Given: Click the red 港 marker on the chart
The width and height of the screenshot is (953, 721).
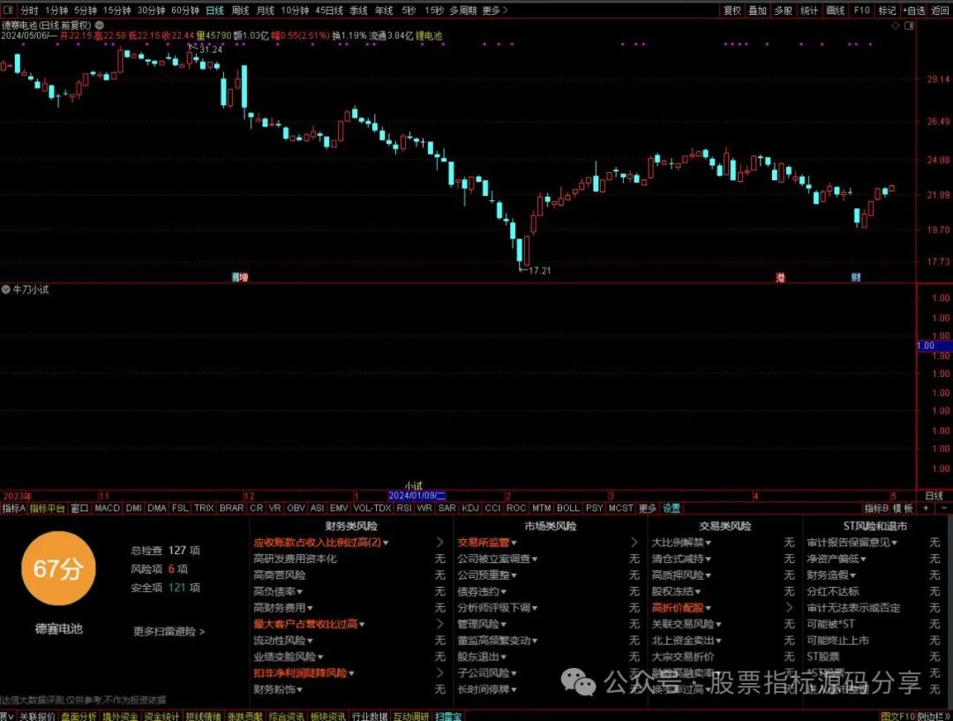Looking at the screenshot, I should 780,277.
